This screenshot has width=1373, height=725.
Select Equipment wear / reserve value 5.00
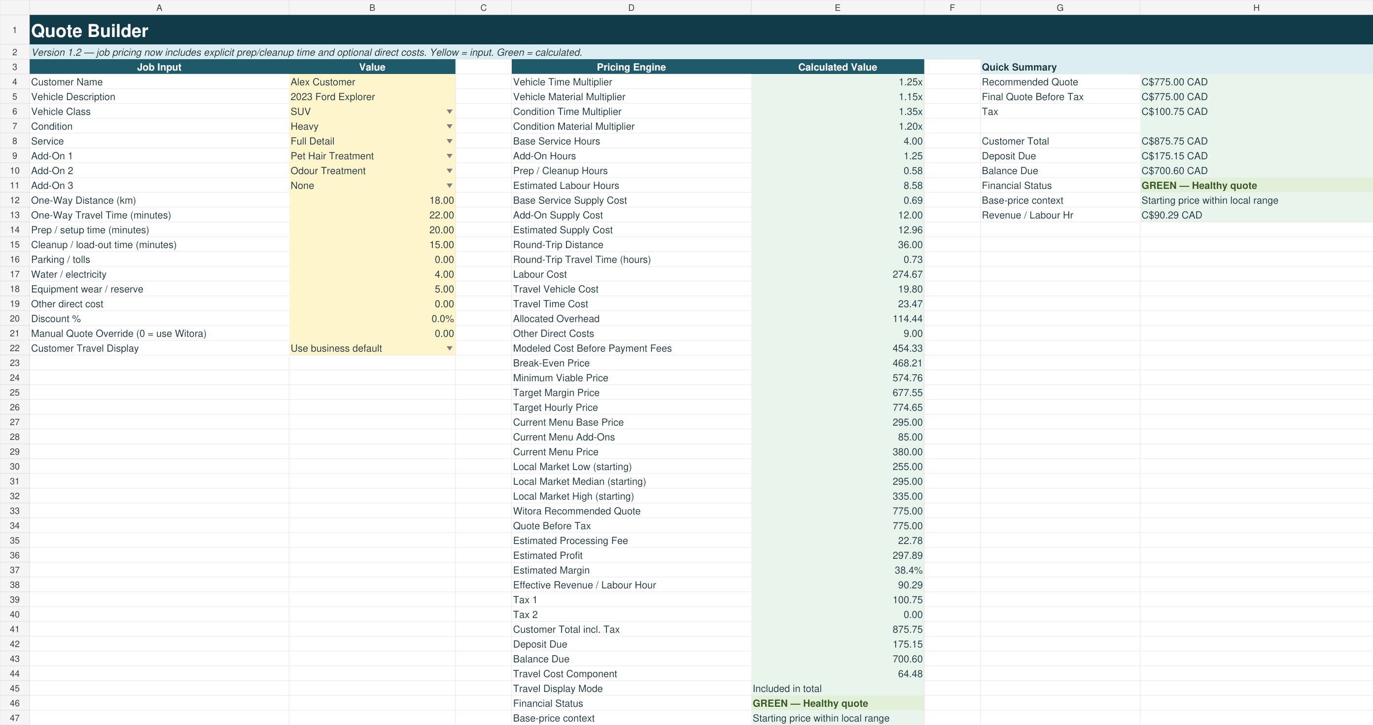coord(372,290)
